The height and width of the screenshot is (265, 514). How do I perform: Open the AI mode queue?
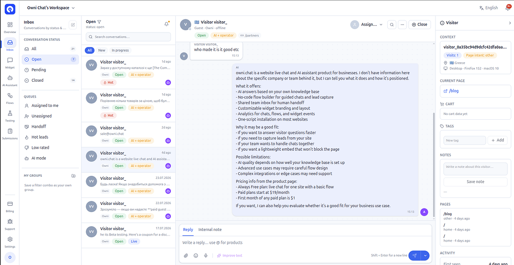pyautogui.click(x=50, y=158)
